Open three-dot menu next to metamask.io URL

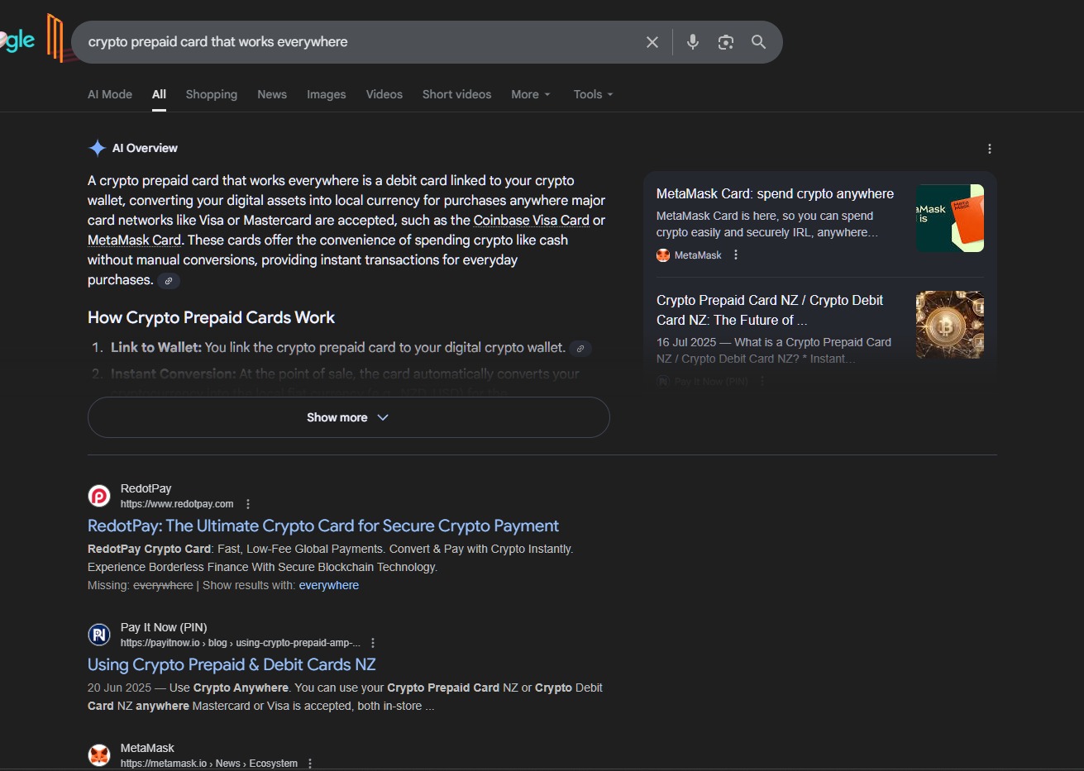coord(310,764)
